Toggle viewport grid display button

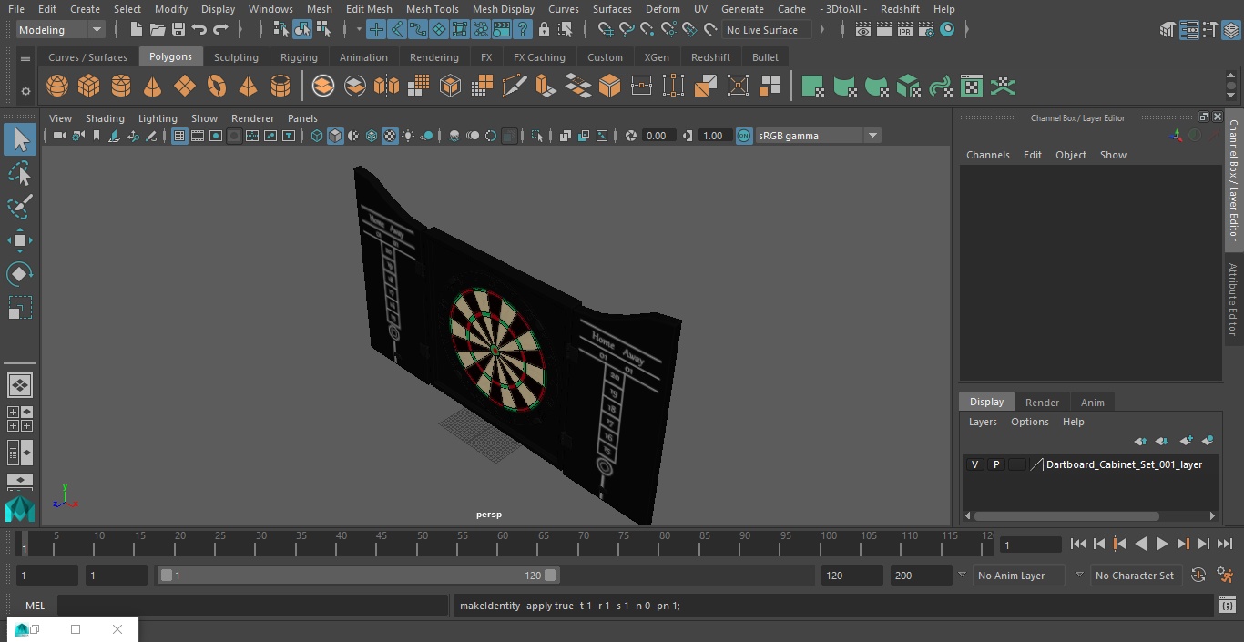click(x=179, y=136)
